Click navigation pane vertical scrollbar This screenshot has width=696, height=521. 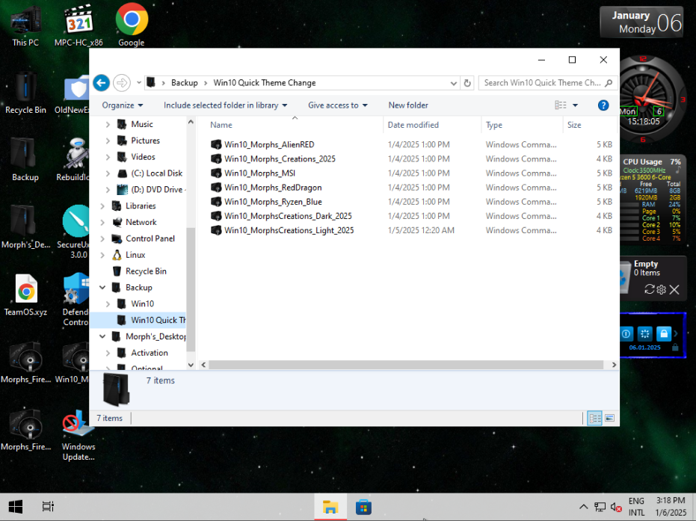[191, 289]
